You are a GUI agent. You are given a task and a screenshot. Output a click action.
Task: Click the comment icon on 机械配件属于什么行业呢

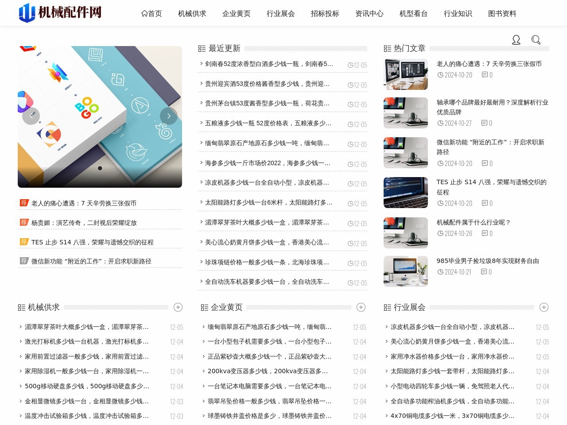484,234
